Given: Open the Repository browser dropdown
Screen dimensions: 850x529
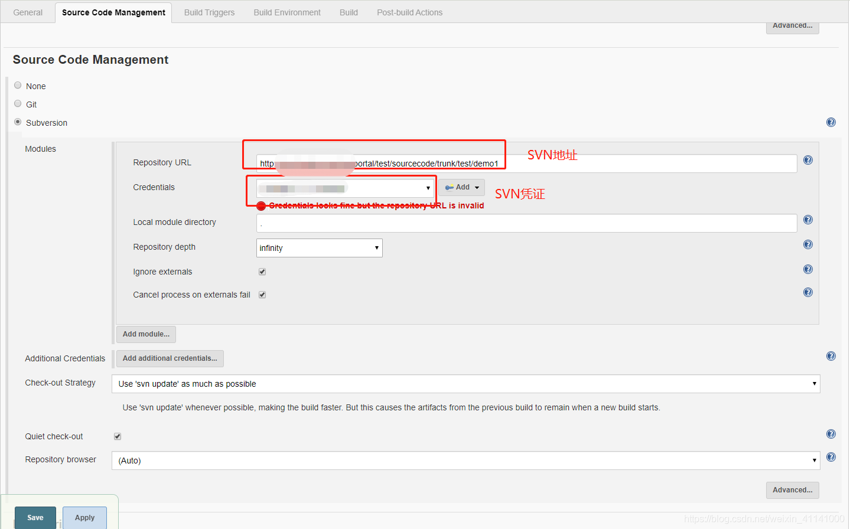Looking at the screenshot, I should tap(466, 461).
